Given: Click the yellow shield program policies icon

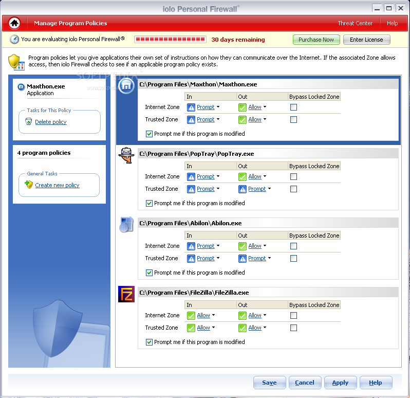Looking at the screenshot, I should click(x=16, y=62).
